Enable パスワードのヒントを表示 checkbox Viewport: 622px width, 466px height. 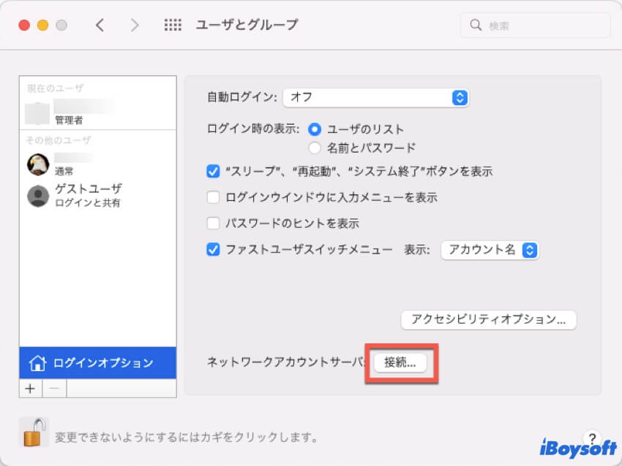213,224
